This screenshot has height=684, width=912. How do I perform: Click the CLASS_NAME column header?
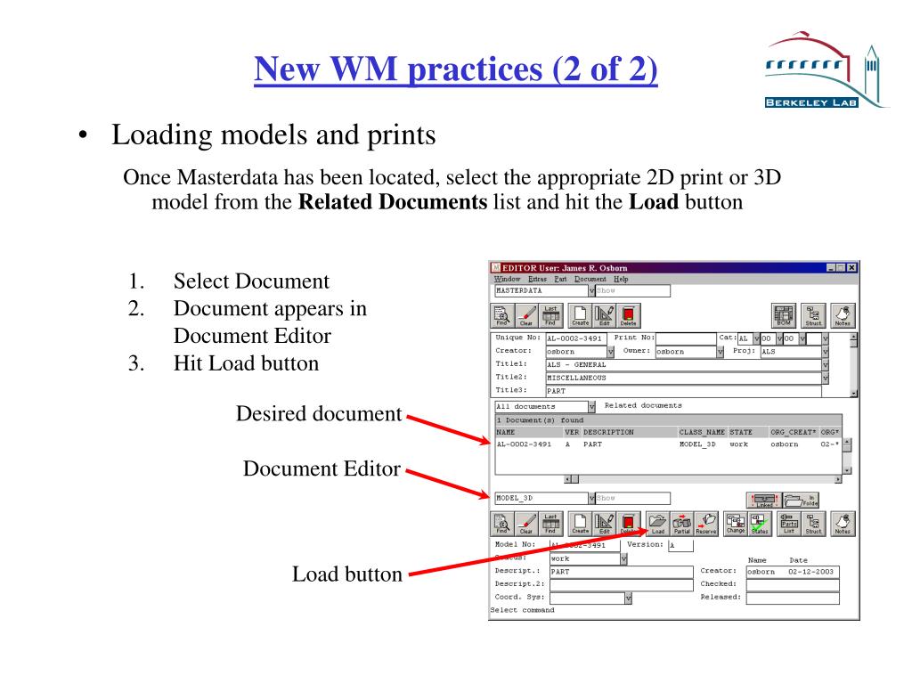pos(702,433)
